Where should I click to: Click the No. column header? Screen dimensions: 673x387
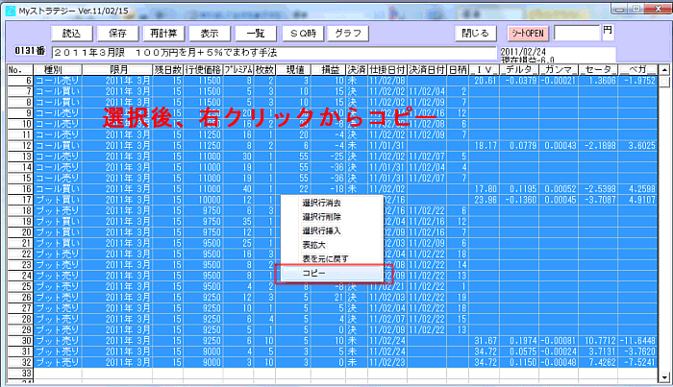(x=20, y=70)
